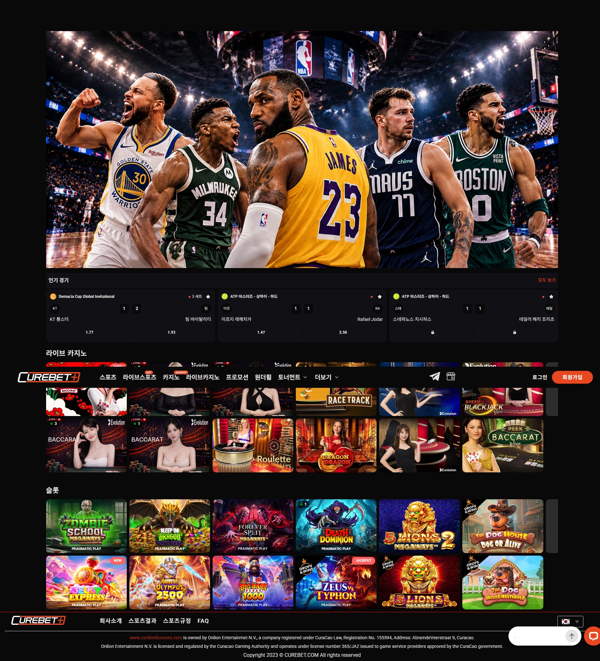The height and width of the screenshot is (661, 600).
Task: Open the 라이브카지노 menu item
Action: pyautogui.click(x=203, y=377)
